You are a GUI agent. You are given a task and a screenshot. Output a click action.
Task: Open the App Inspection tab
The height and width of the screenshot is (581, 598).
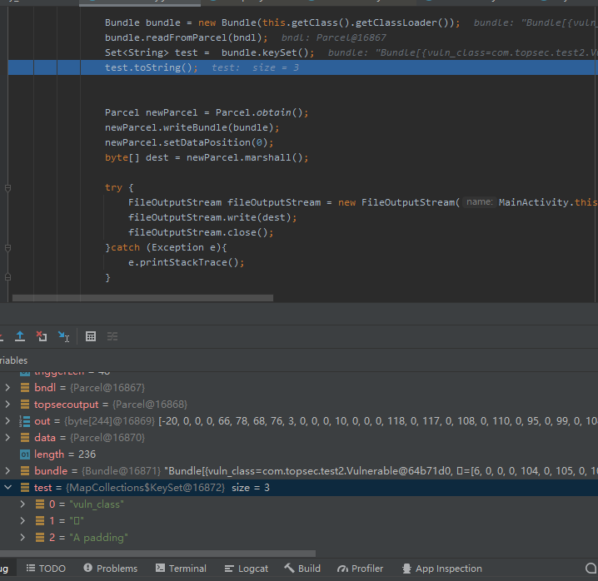442,569
